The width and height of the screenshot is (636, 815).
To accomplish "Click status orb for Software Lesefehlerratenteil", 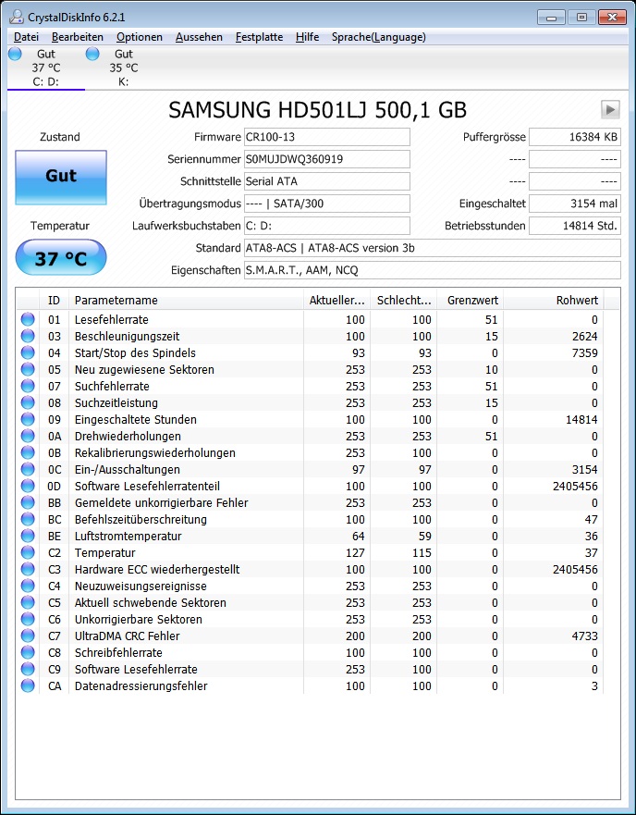I will pyautogui.click(x=28, y=486).
